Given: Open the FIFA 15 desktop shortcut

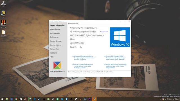Looking at the screenshot, I should [x=3, y=13].
